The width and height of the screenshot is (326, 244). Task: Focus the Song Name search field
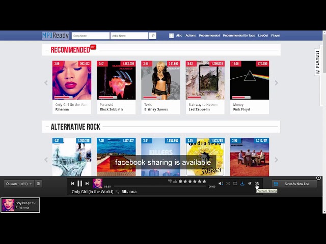(91, 36)
